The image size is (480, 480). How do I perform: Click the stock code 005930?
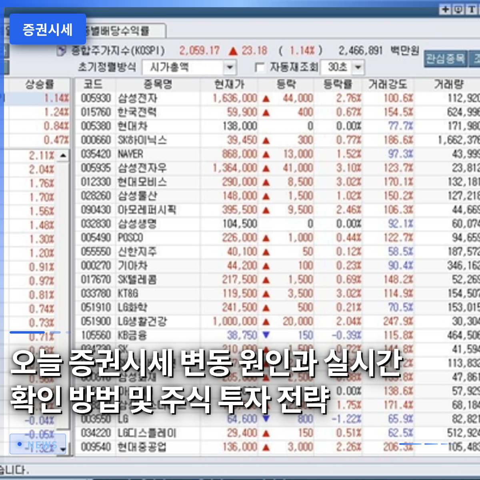pyautogui.click(x=96, y=98)
